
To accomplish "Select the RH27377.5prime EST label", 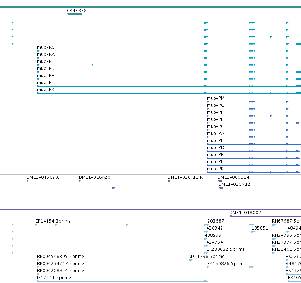I will pos(286,242).
